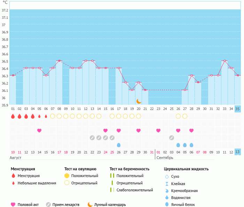Click the positive pregnancy test legend icon

coord(112,176)
